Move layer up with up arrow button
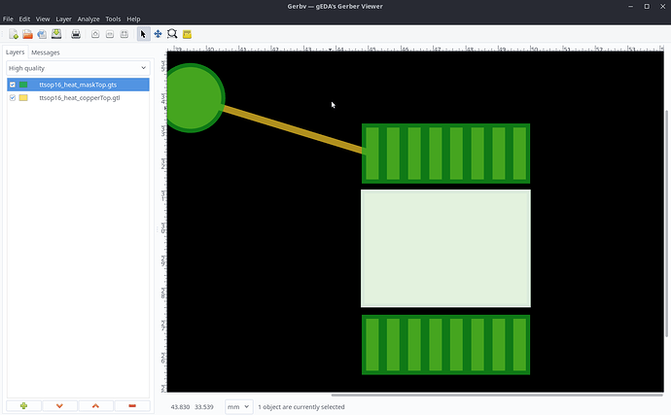 [95, 405]
